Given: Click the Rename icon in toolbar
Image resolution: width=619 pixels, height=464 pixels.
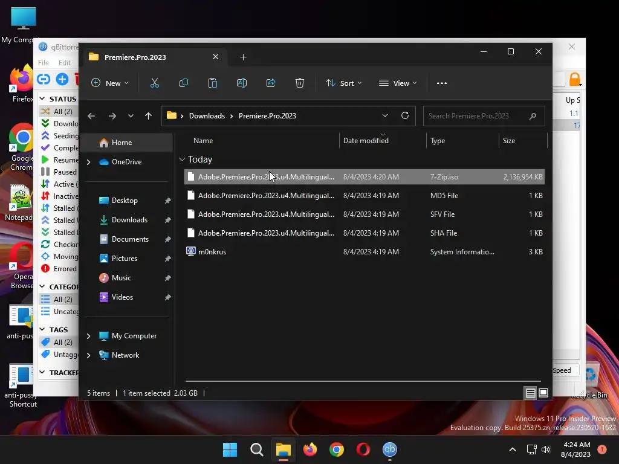Looking at the screenshot, I should 242,83.
